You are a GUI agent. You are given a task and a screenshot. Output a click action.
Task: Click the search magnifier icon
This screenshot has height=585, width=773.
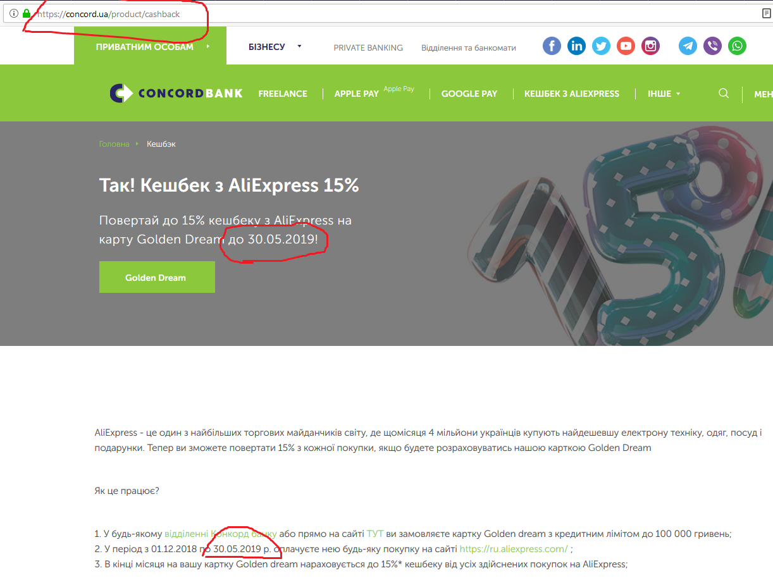point(724,93)
